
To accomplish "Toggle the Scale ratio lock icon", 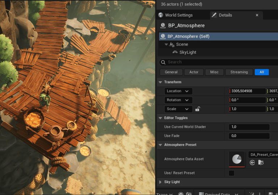I will click(198, 109).
